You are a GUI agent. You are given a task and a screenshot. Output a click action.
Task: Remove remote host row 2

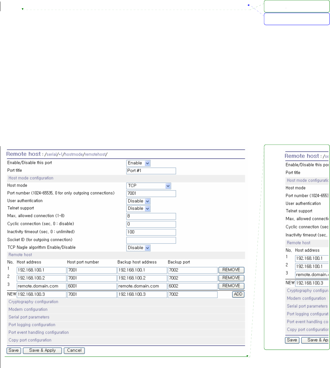231,278
